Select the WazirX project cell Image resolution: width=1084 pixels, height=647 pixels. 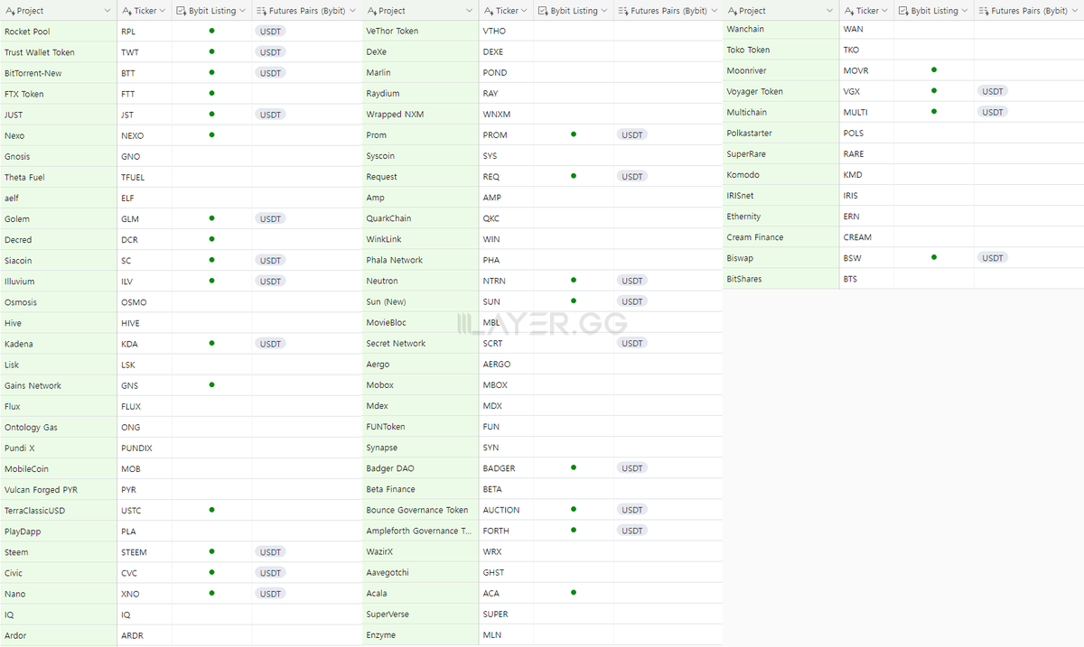tap(420, 551)
